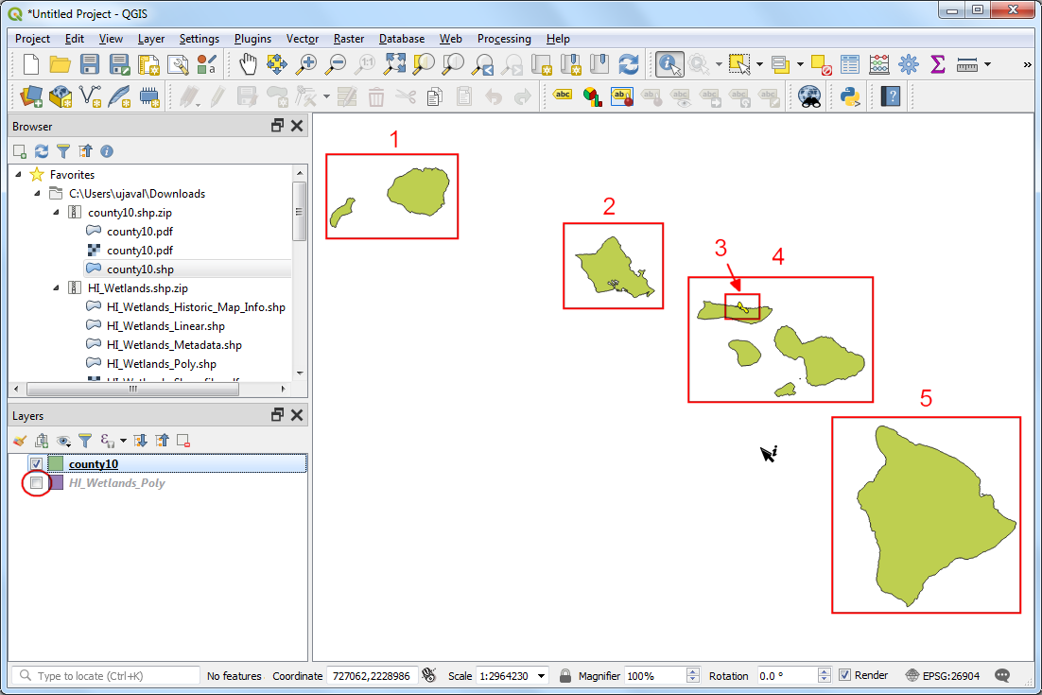Image resolution: width=1042 pixels, height=695 pixels.
Task: Select HI_Wetlands_Linear.shp in the Browser
Action: [x=165, y=326]
